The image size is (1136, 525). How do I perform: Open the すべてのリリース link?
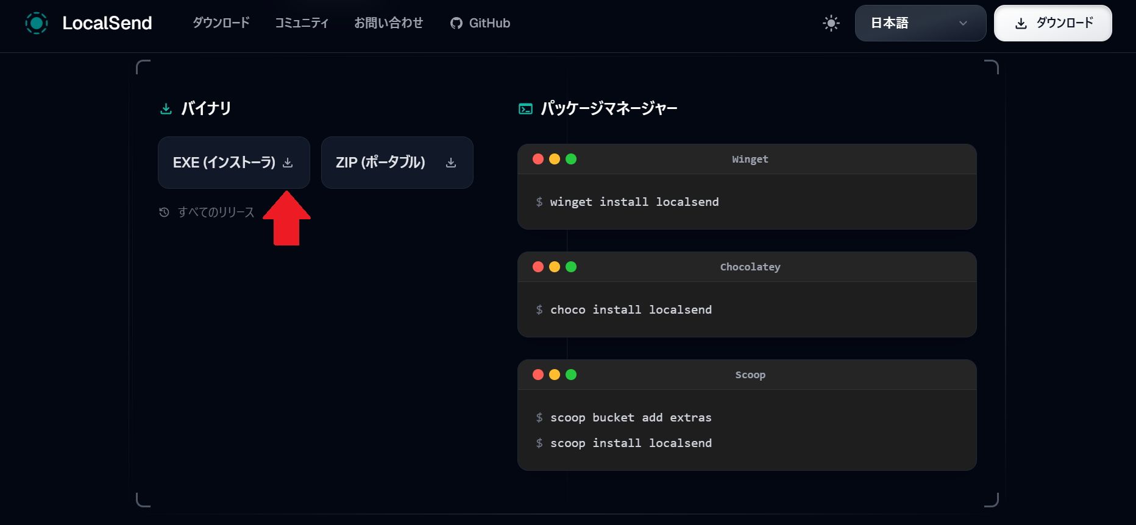pyautogui.click(x=216, y=212)
